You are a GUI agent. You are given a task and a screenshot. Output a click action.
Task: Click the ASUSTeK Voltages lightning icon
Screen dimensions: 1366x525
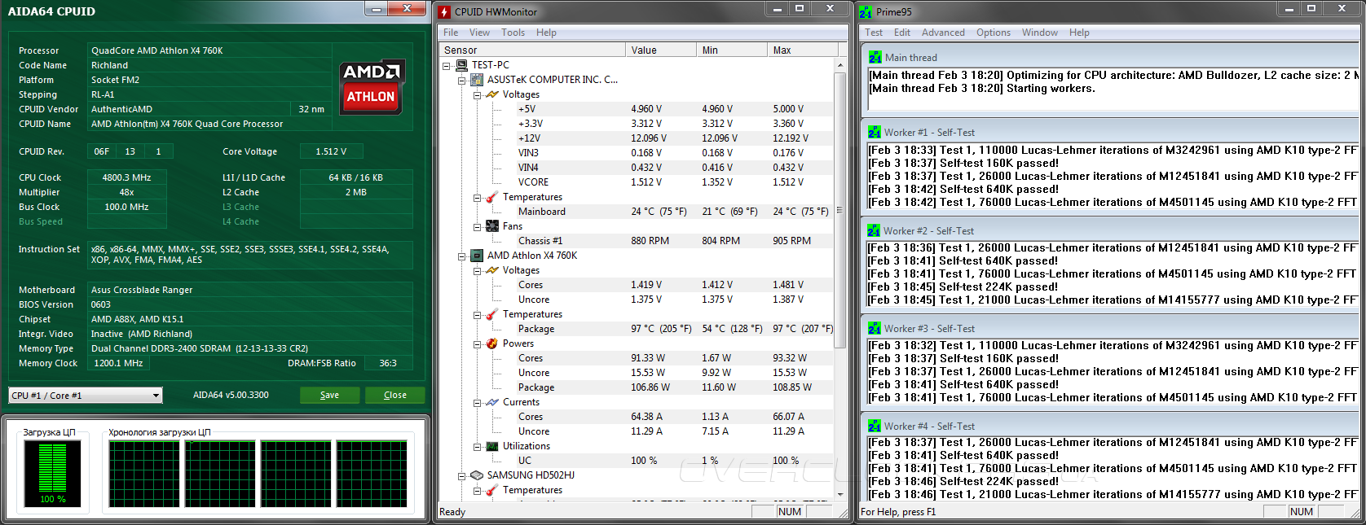[x=492, y=94]
